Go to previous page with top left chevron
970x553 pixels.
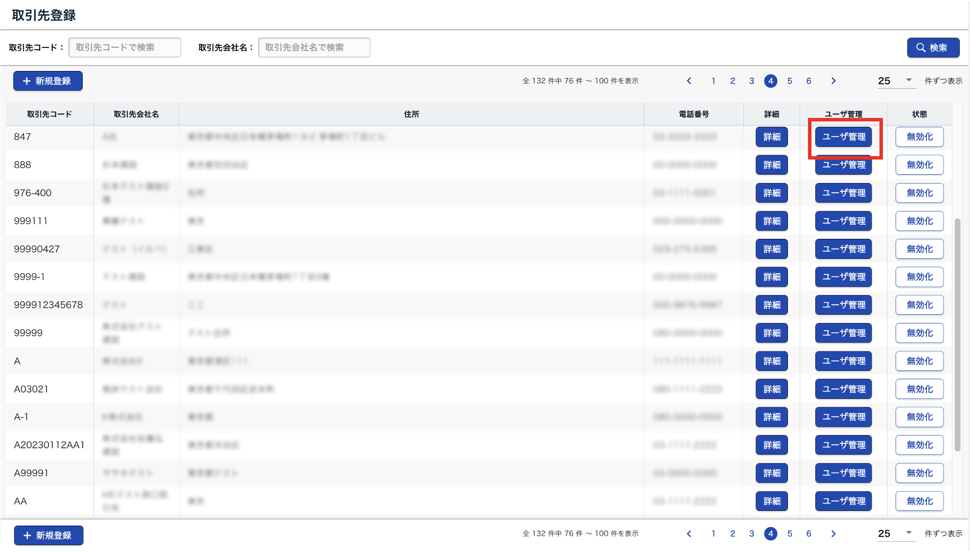coord(689,81)
